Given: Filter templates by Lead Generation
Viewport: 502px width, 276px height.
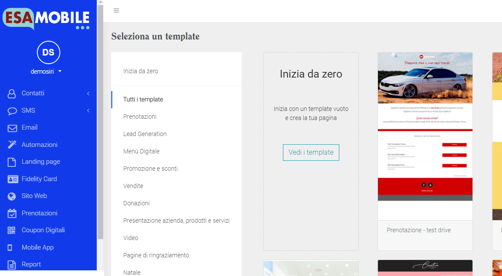Looking at the screenshot, I should pos(145,134).
